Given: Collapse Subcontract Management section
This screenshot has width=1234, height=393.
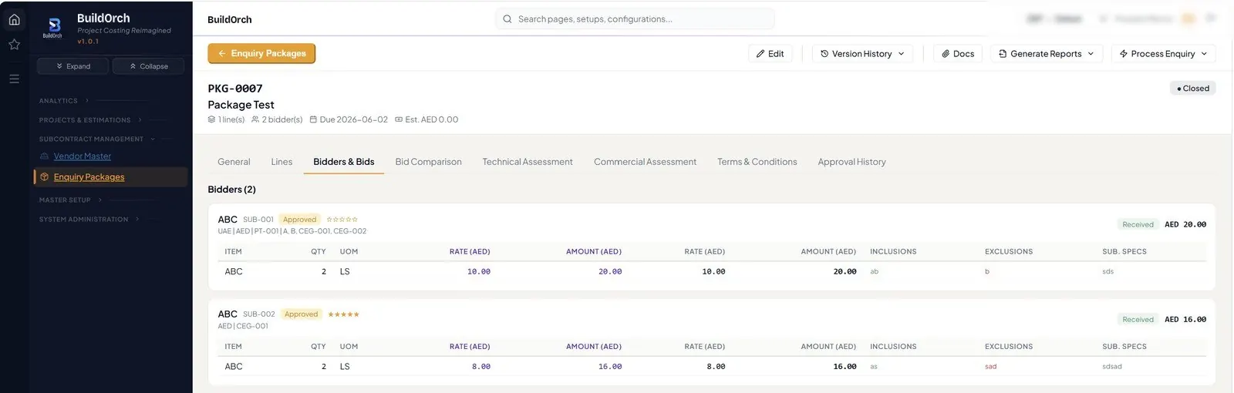Looking at the screenshot, I should pyautogui.click(x=96, y=139).
